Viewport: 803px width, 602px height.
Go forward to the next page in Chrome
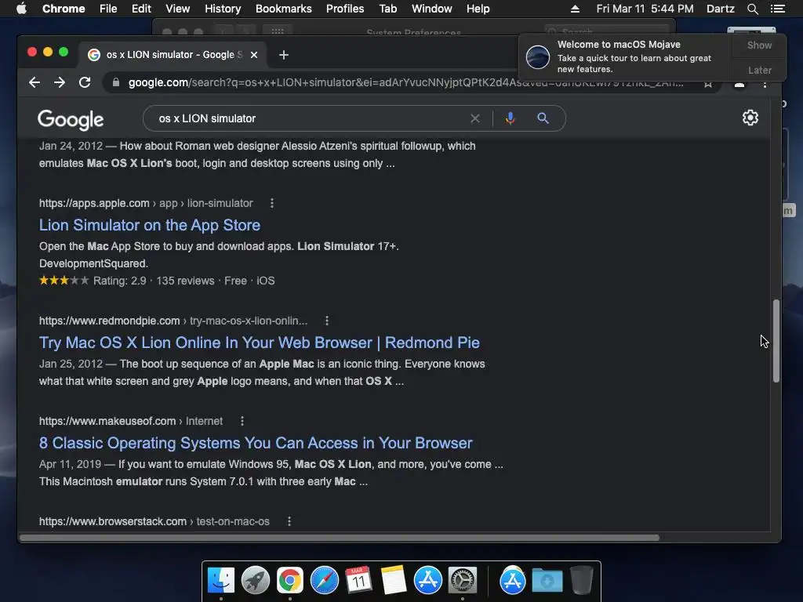click(x=60, y=82)
